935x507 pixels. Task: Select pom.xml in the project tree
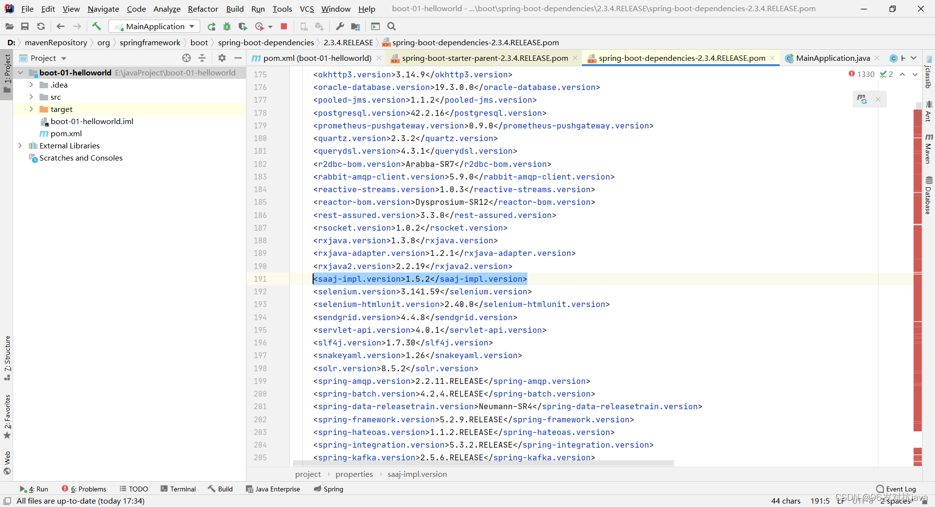click(x=66, y=133)
